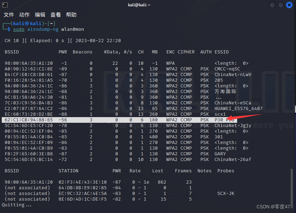Open the 编辑 menu
Image resolution: width=296 pixels, height=213 pixels.
[x=40, y=15]
